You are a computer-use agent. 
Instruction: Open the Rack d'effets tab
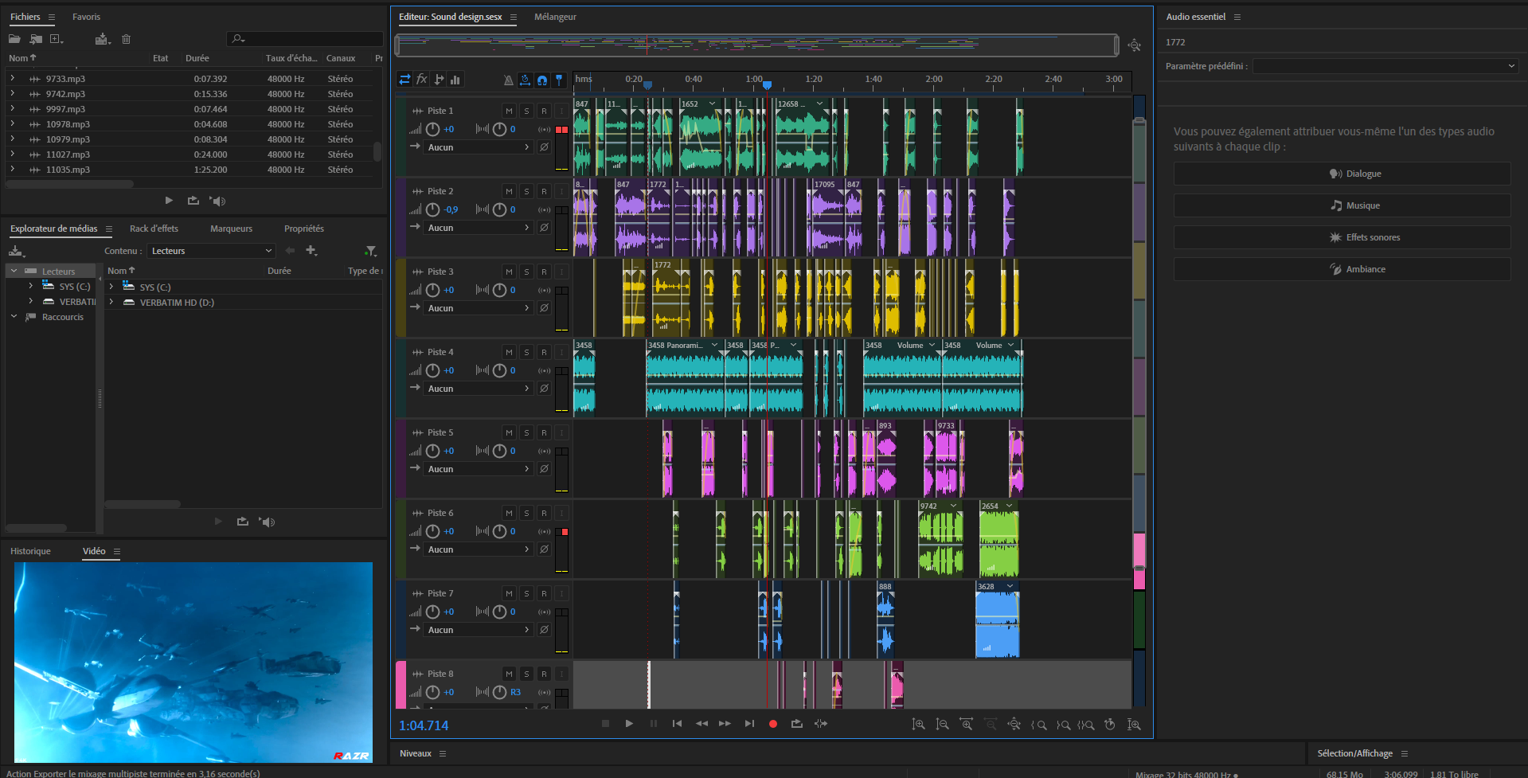[x=154, y=229]
